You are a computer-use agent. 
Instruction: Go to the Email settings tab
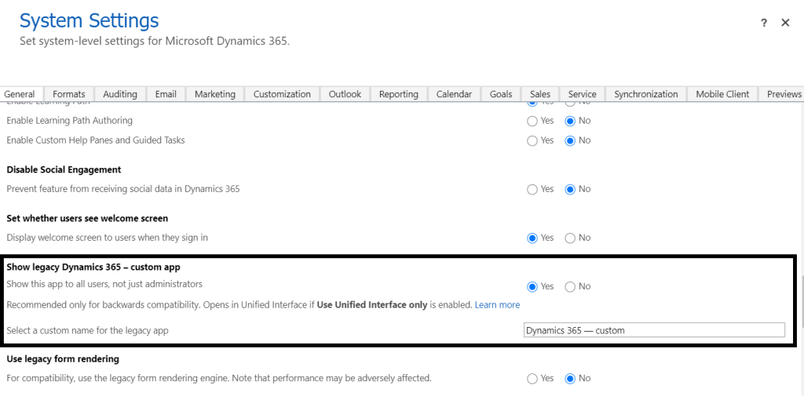[x=166, y=94]
